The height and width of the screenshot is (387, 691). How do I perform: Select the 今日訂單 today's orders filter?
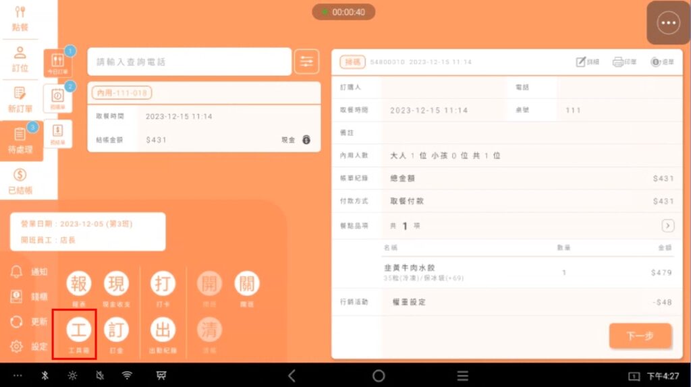point(57,63)
